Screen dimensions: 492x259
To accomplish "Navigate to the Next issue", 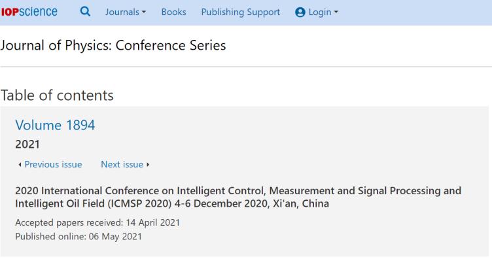I will point(122,165).
